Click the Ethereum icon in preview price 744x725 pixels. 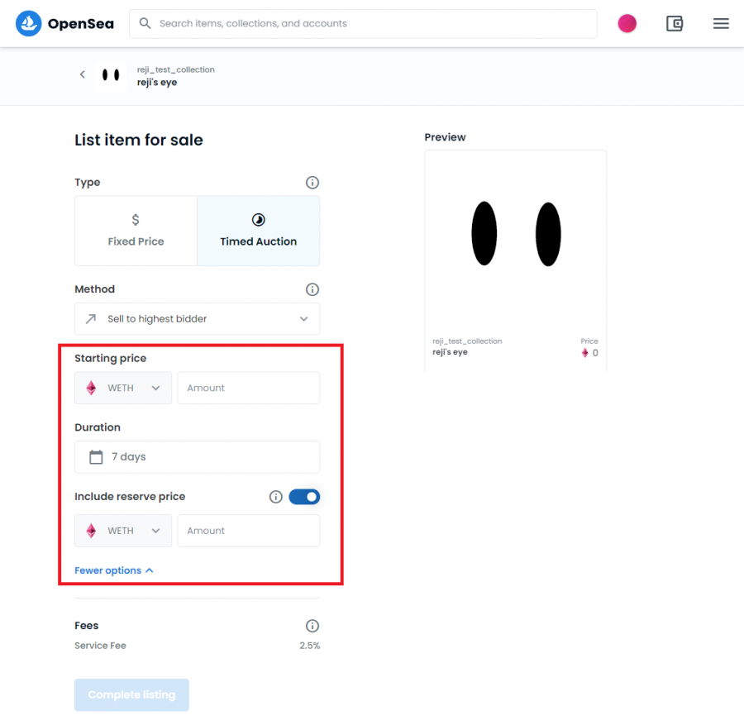[584, 352]
